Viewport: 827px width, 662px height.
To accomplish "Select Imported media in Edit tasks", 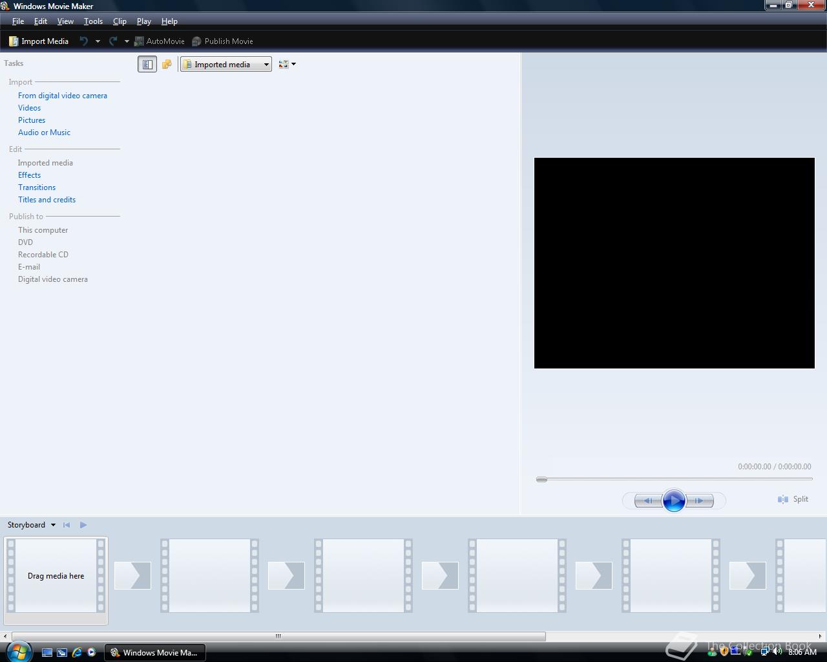I will (x=45, y=163).
